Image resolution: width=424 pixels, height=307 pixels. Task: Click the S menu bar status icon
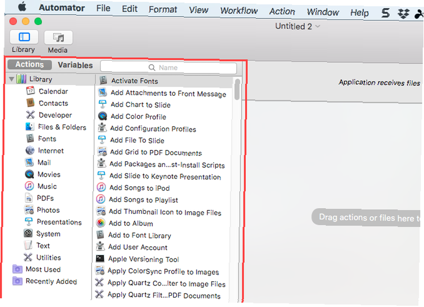(385, 13)
